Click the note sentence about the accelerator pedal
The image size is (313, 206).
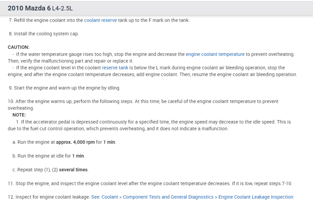[x=101, y=122]
